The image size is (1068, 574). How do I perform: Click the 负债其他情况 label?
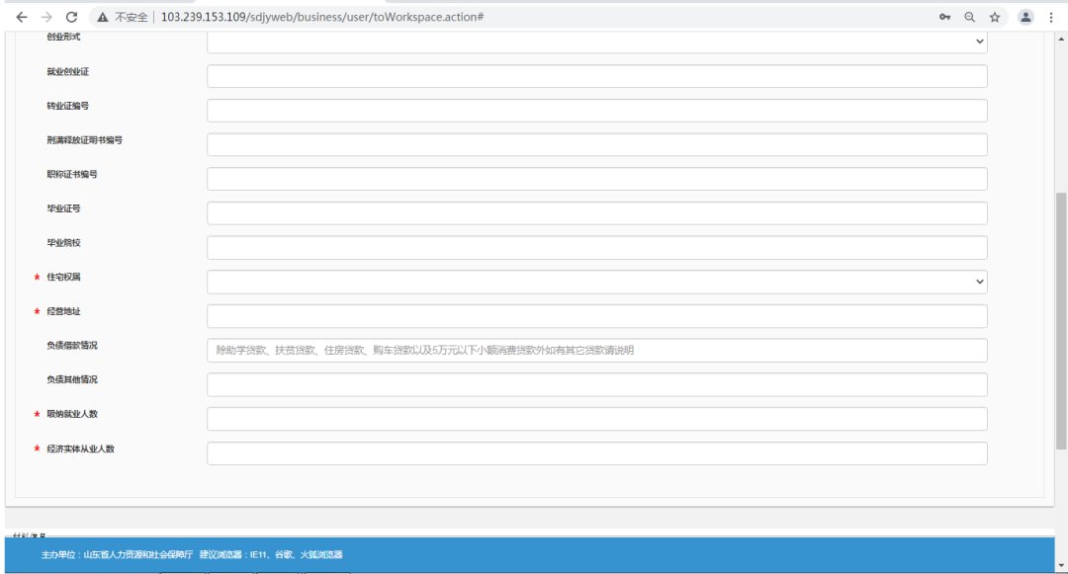(72, 379)
